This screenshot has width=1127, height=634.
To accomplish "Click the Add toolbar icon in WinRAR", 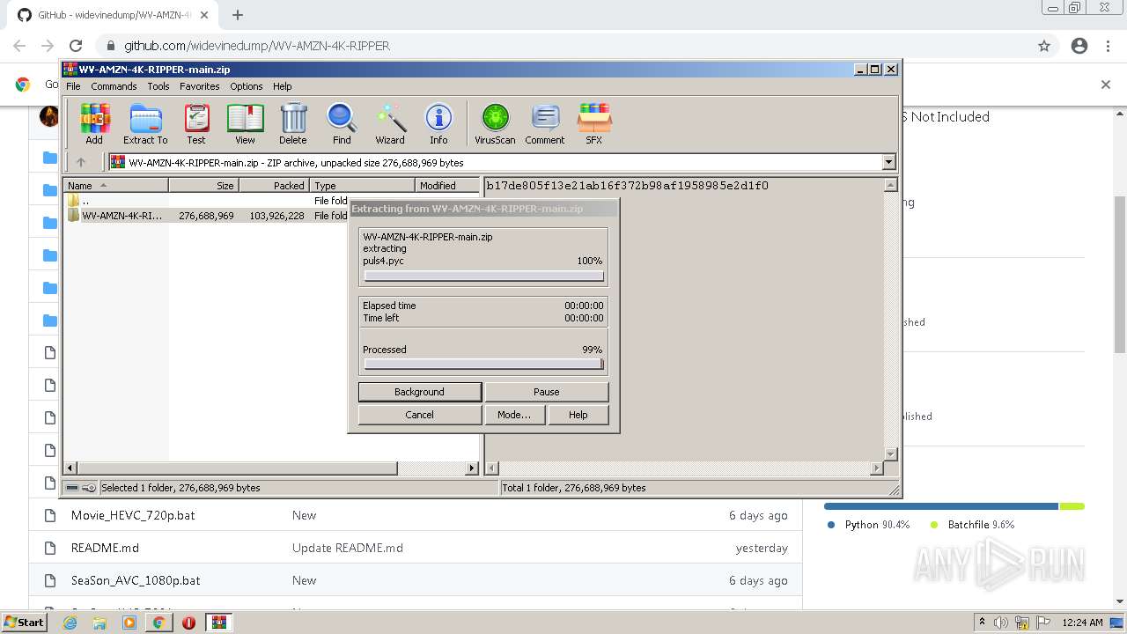I will pos(94,123).
